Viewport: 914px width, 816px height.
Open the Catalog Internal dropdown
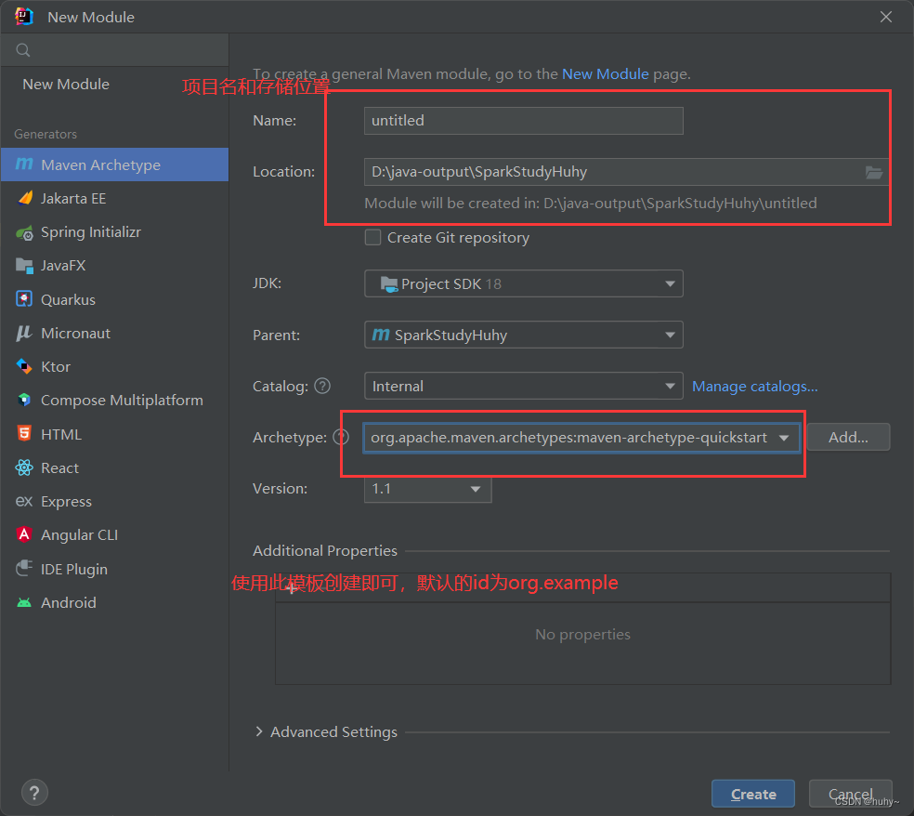(x=524, y=386)
